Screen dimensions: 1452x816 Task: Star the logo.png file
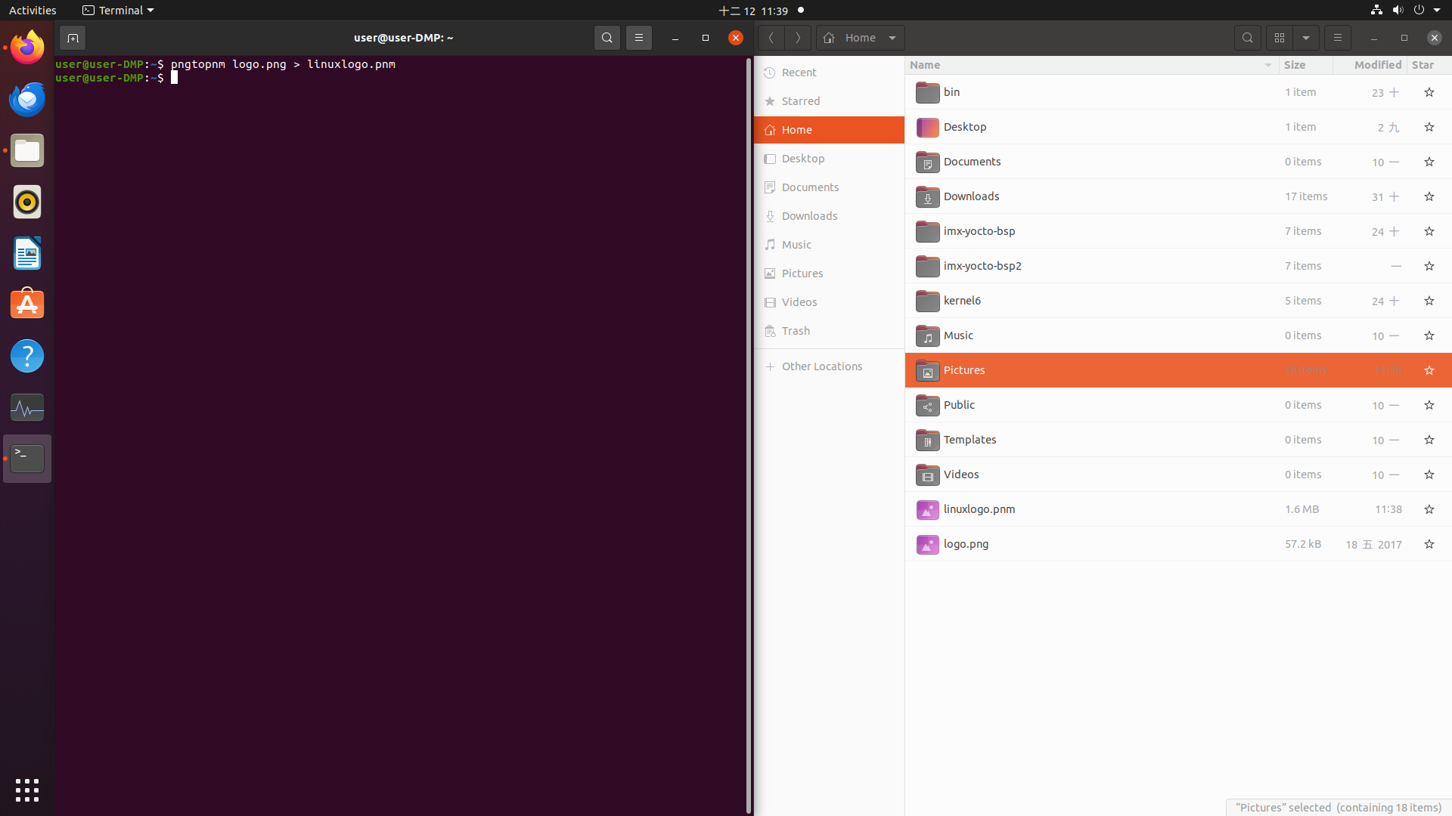pos(1429,544)
